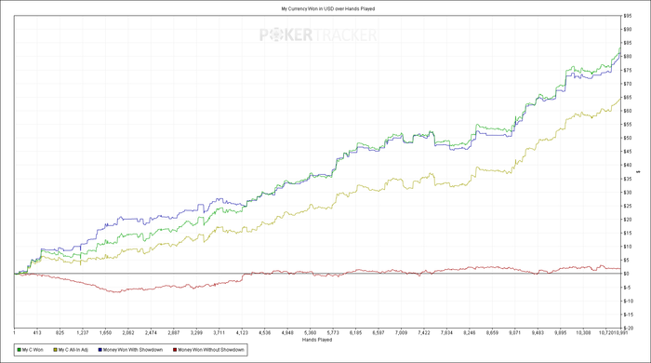Click the '$75' y-axis tick label
This screenshot has width=651, height=363.
pyautogui.click(x=628, y=70)
